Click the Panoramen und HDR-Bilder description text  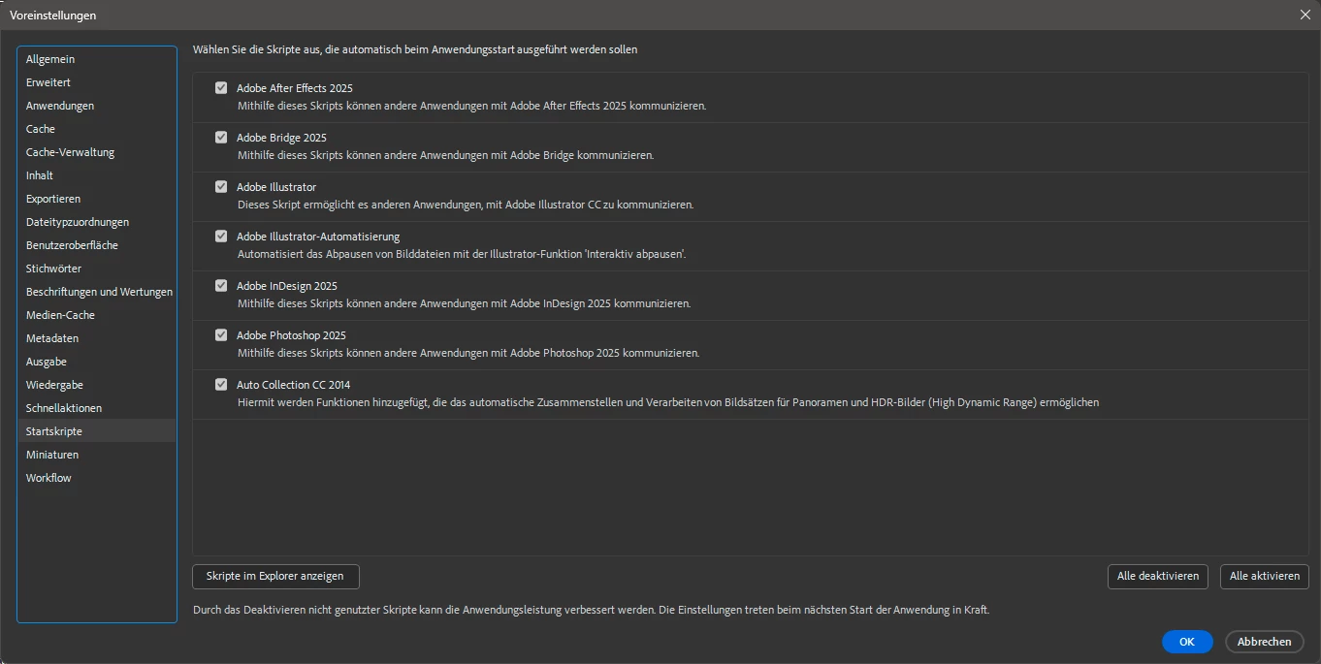coord(668,402)
